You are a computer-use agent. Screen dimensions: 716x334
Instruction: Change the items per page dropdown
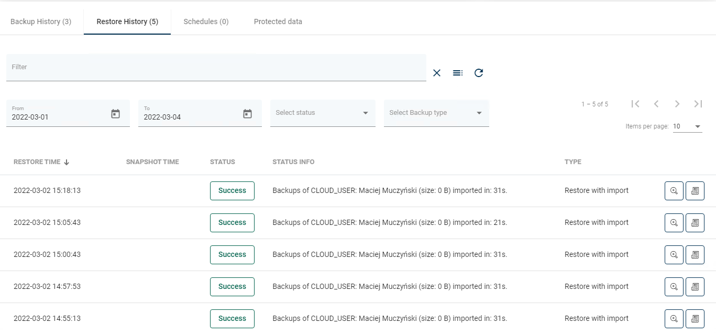pyautogui.click(x=687, y=126)
